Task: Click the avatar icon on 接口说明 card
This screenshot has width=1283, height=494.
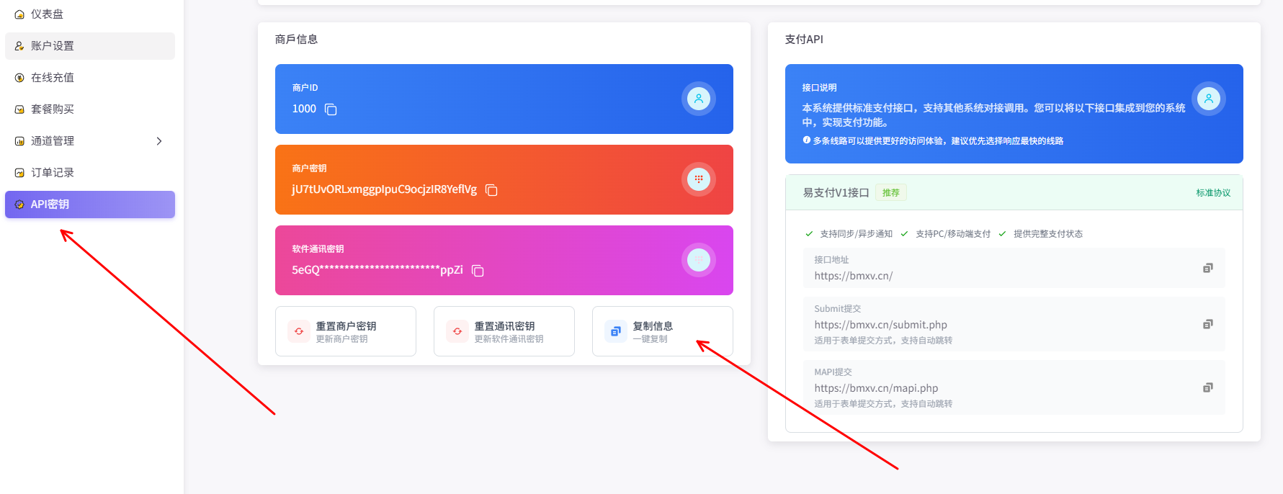Action: tap(1209, 99)
